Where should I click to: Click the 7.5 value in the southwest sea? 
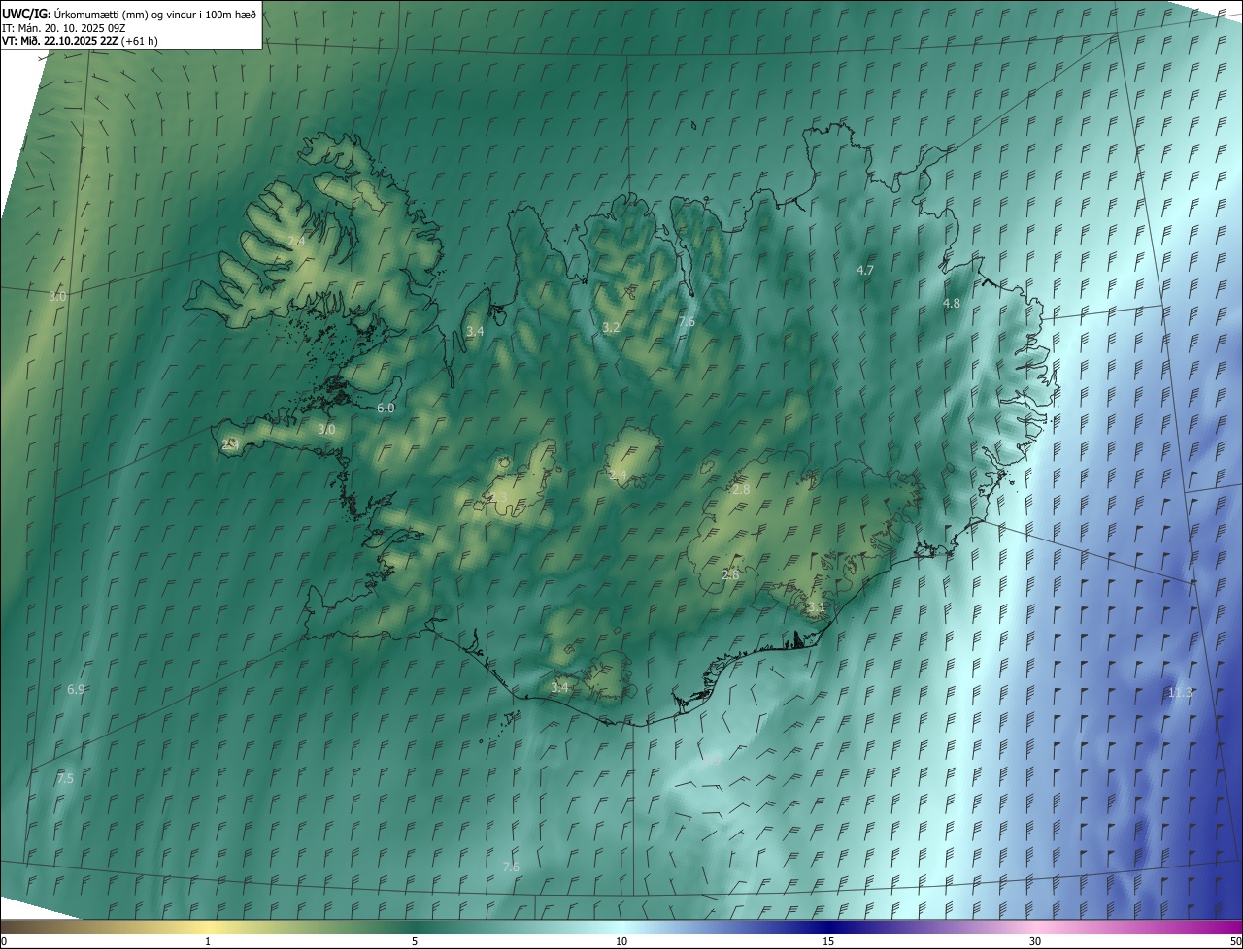click(x=65, y=778)
